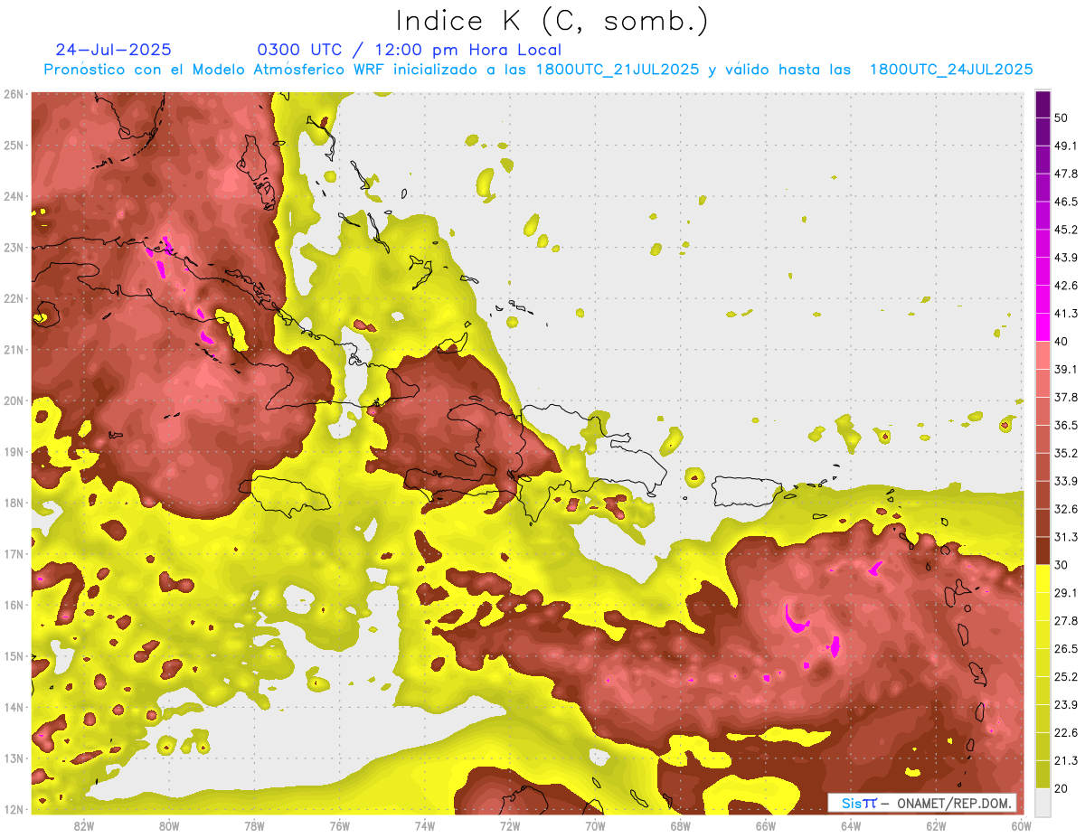Click the "74W" longitude label

425,826
